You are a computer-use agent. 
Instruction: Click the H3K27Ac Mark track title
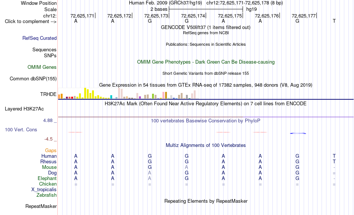click(x=206, y=104)
